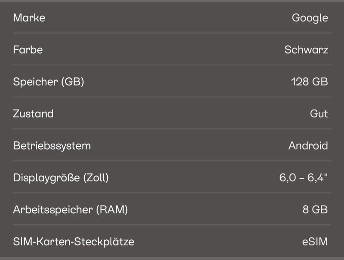The image size is (344, 260).
Task: Click the Arbeitsspeicher (RAM) label
Action: (x=71, y=210)
